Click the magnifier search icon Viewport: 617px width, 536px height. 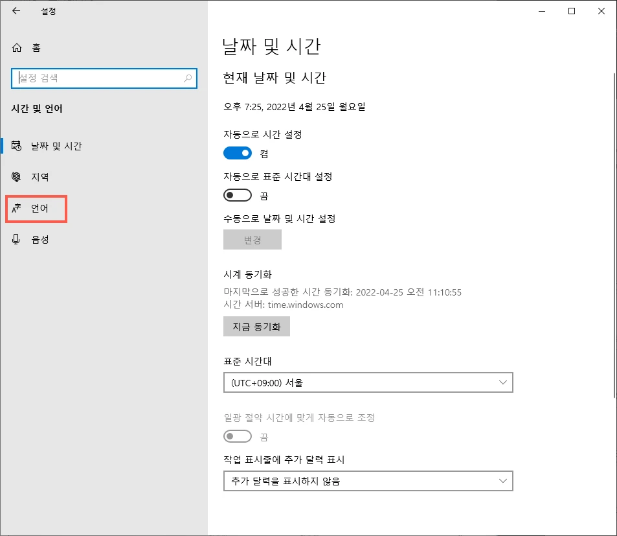coord(188,78)
